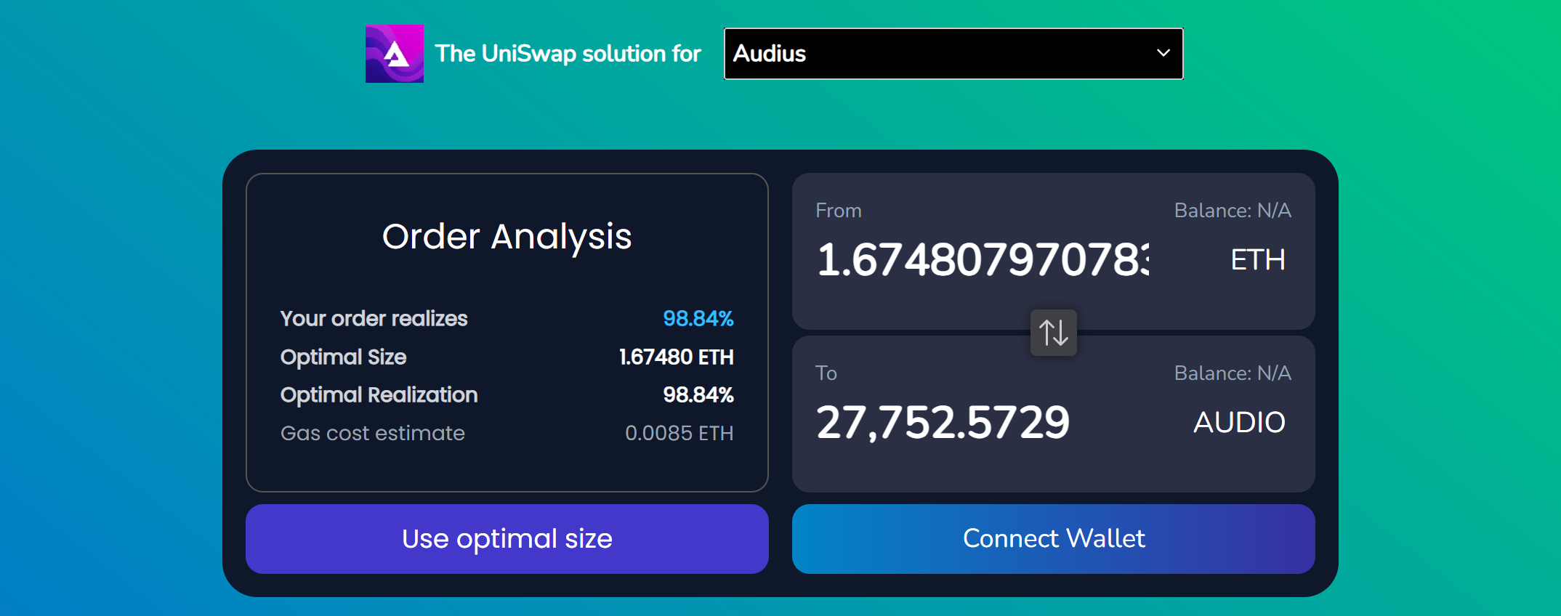Click the Balance: N/A text in From box
1561x616 pixels.
pos(1232,211)
